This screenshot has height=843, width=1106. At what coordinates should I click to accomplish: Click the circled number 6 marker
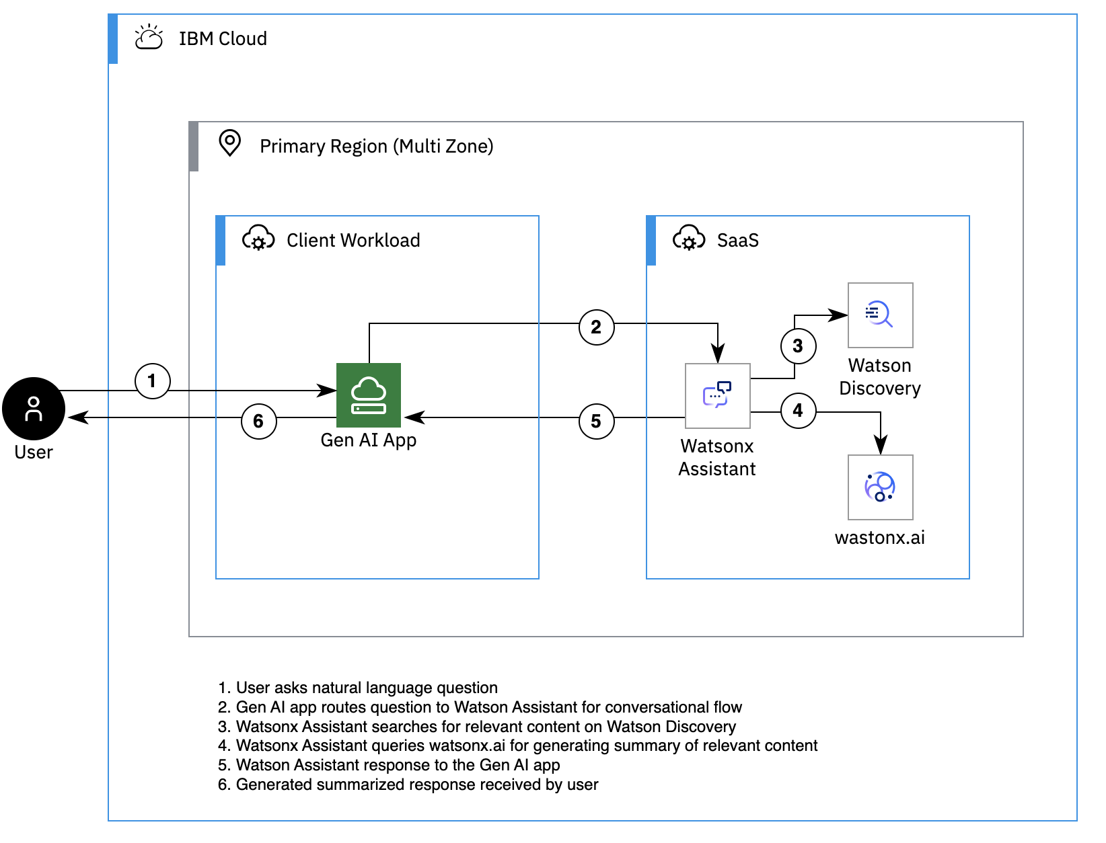tap(258, 421)
